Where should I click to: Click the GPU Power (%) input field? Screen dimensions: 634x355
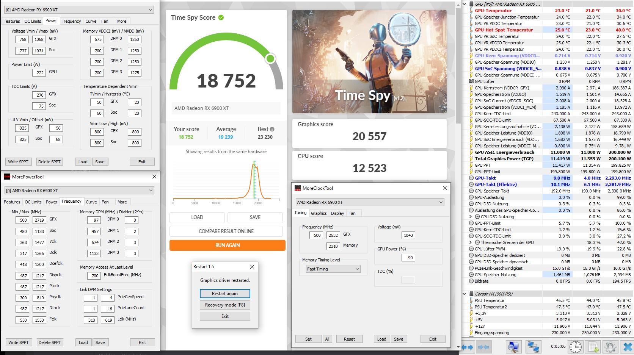[408, 258]
